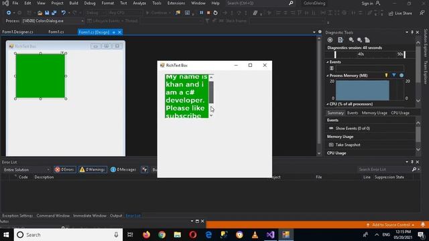Toggle the 0 Messages filter button

click(123, 169)
